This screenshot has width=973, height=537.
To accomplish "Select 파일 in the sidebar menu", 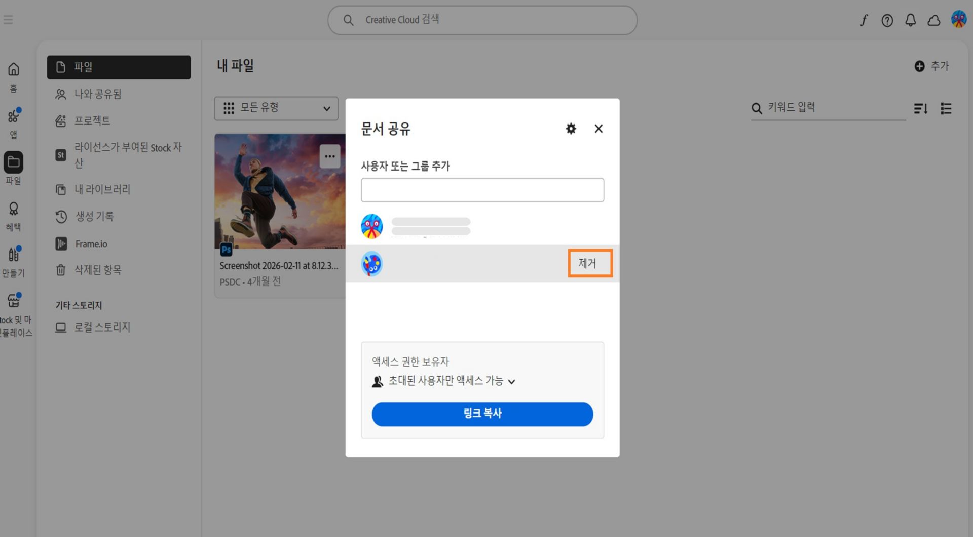I will tap(119, 67).
